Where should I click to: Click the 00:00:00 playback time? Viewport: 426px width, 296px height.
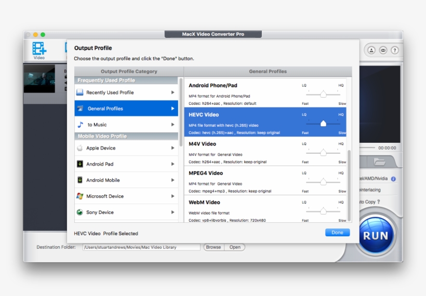(x=387, y=148)
